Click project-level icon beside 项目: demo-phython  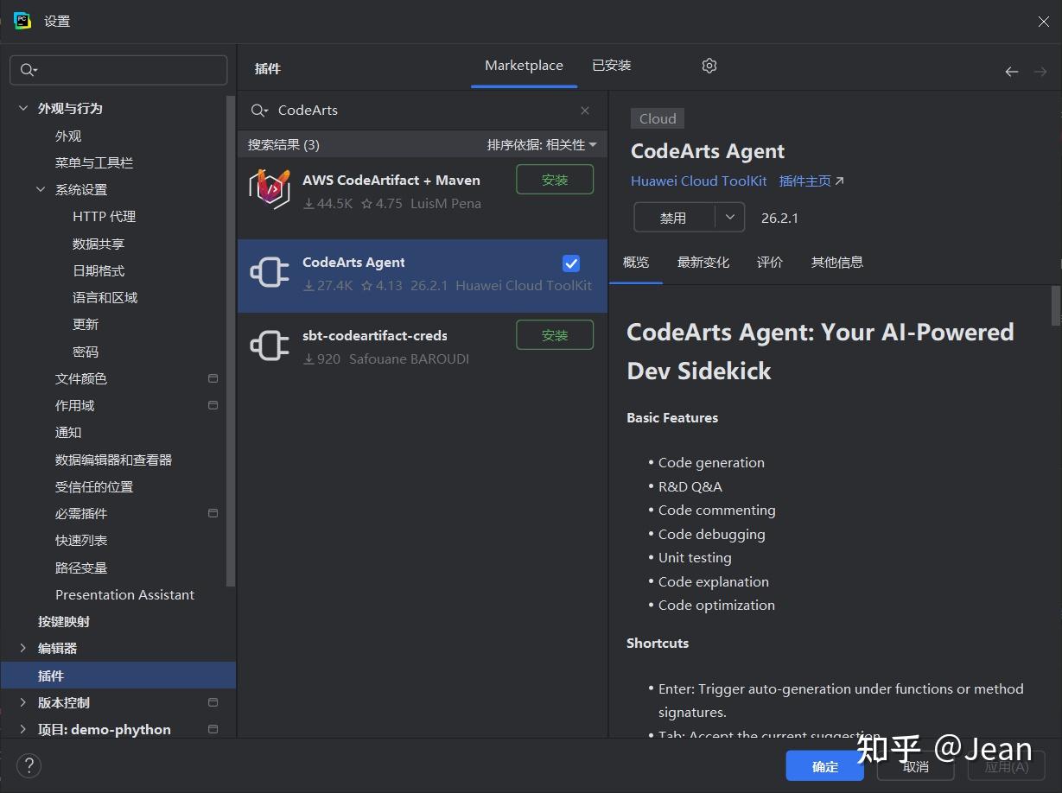pyautogui.click(x=213, y=729)
